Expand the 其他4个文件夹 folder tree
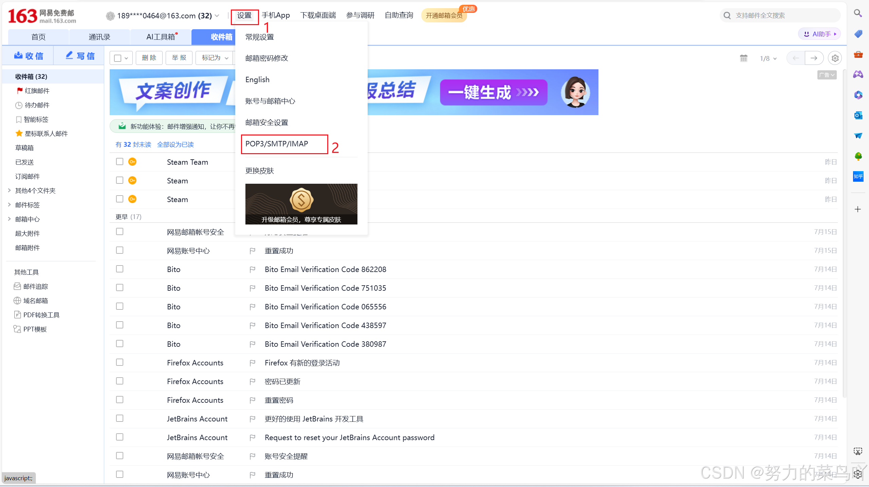869x487 pixels. [x=10, y=191]
